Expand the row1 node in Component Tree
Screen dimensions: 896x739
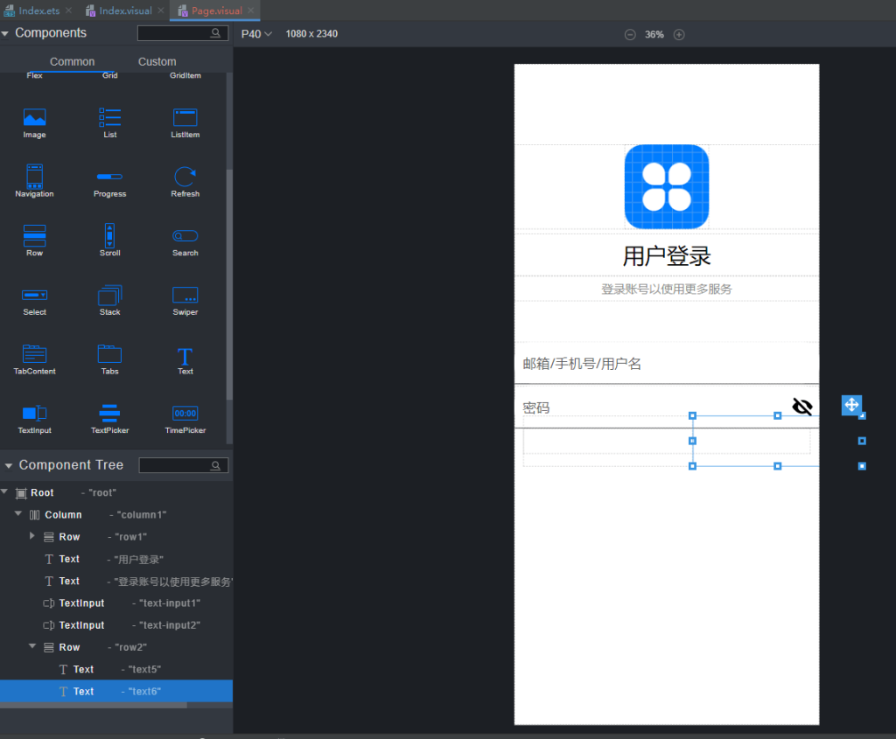pos(32,536)
